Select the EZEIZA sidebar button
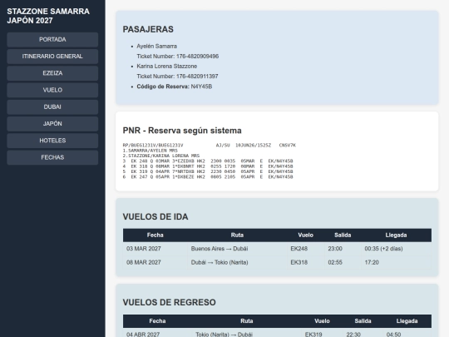This screenshot has width=449, height=337. [x=52, y=73]
